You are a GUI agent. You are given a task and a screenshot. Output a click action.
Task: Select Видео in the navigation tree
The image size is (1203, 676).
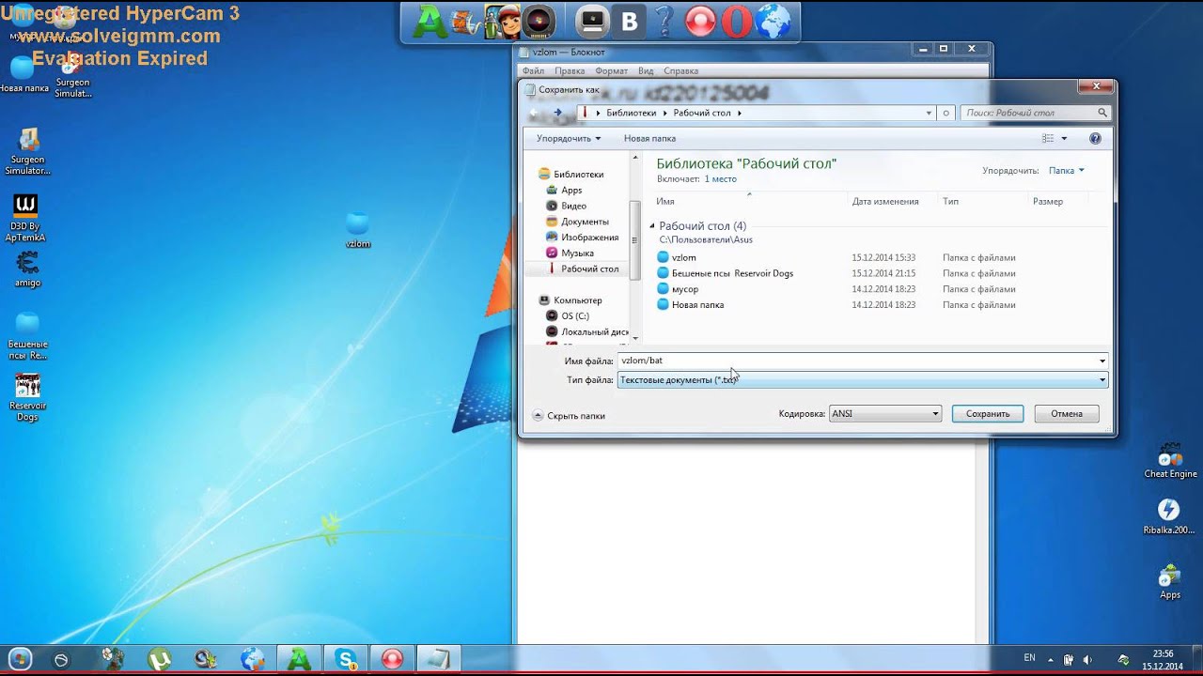pyautogui.click(x=573, y=206)
